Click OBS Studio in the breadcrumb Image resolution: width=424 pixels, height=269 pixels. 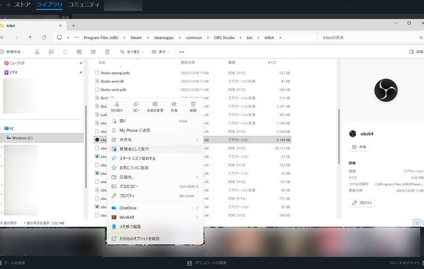click(x=224, y=38)
